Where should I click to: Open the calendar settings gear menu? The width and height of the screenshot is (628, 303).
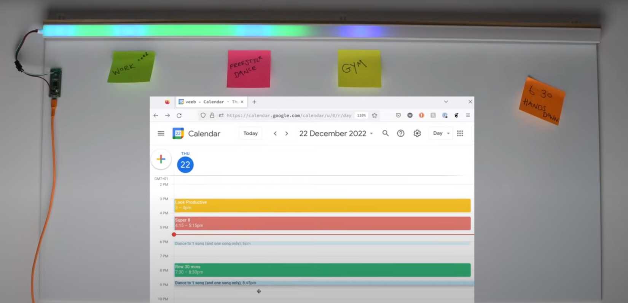tap(417, 133)
